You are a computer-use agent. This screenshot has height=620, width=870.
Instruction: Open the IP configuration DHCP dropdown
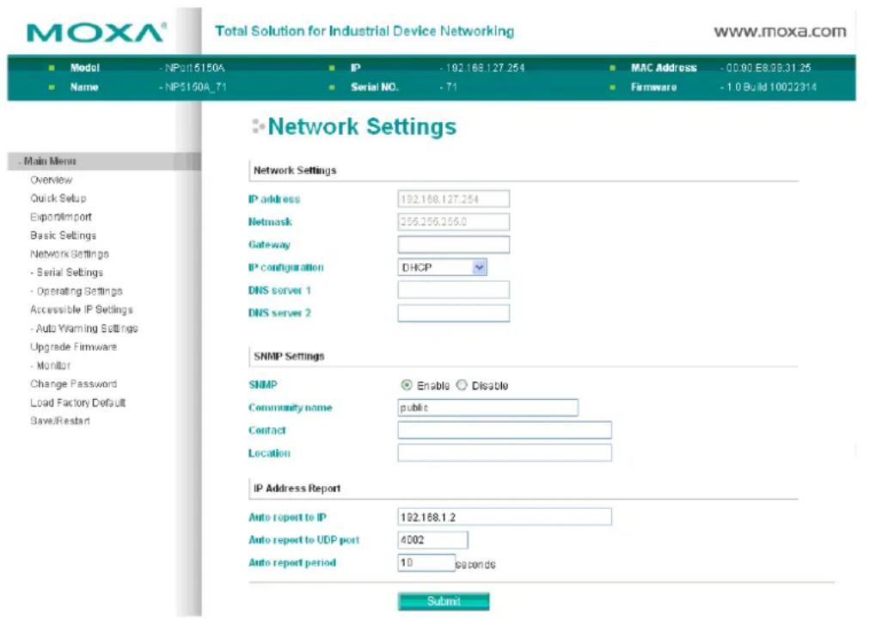[442, 267]
